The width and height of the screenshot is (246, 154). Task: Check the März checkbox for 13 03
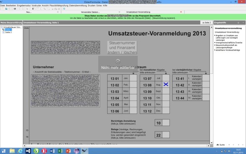point(133,91)
